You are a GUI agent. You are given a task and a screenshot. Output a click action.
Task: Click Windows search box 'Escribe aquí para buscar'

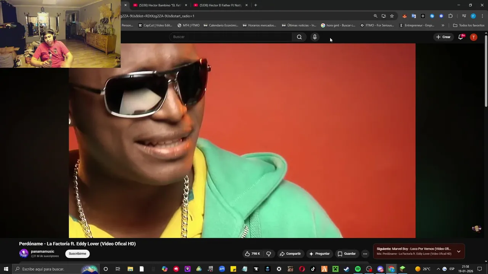point(56,269)
